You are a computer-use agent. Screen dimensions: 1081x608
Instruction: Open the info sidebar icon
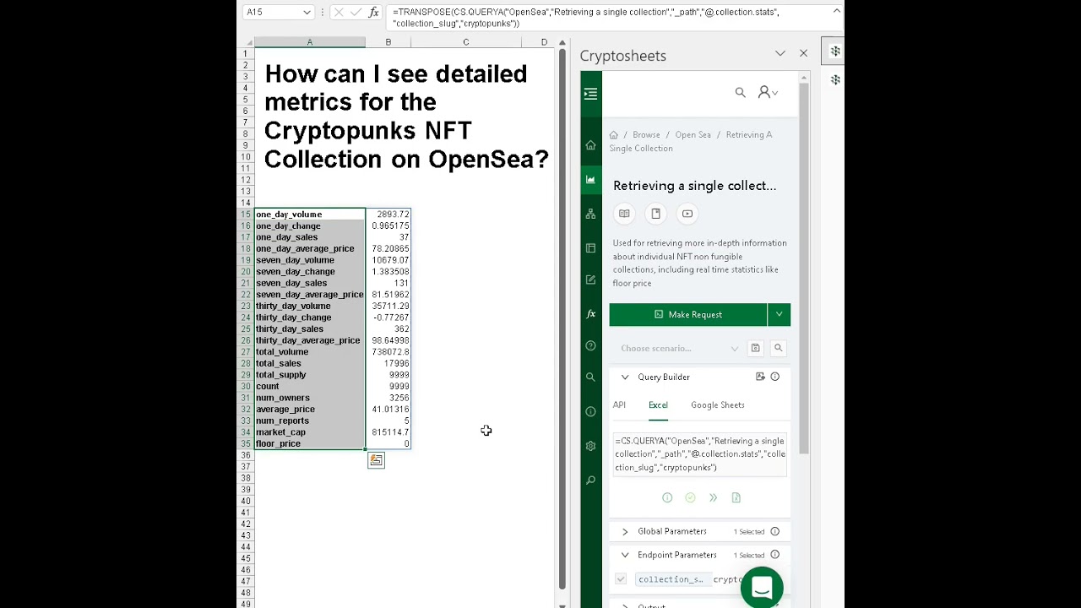coord(590,411)
